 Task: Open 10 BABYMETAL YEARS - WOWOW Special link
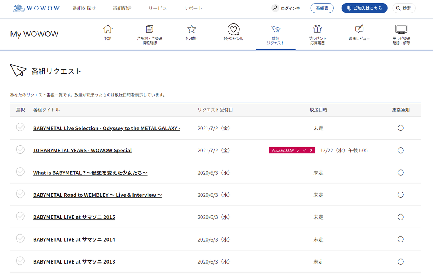pyautogui.click(x=82, y=151)
